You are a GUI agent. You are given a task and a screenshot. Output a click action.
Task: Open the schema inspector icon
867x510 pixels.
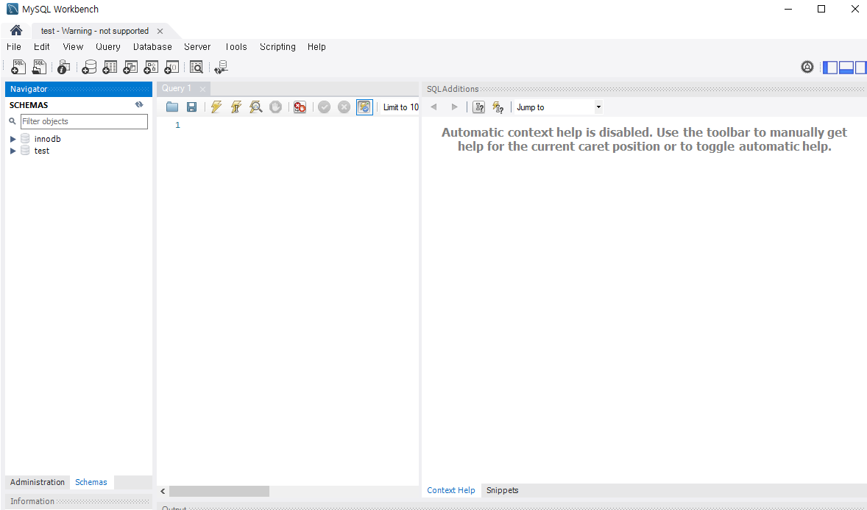[63, 67]
